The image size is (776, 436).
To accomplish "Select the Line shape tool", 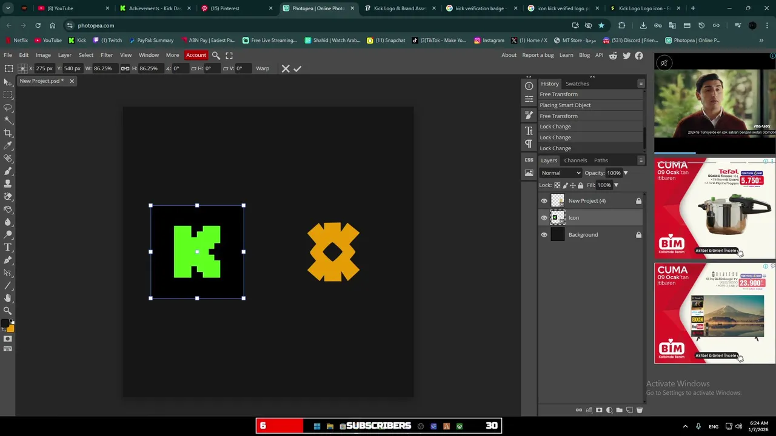I will pos(8,285).
